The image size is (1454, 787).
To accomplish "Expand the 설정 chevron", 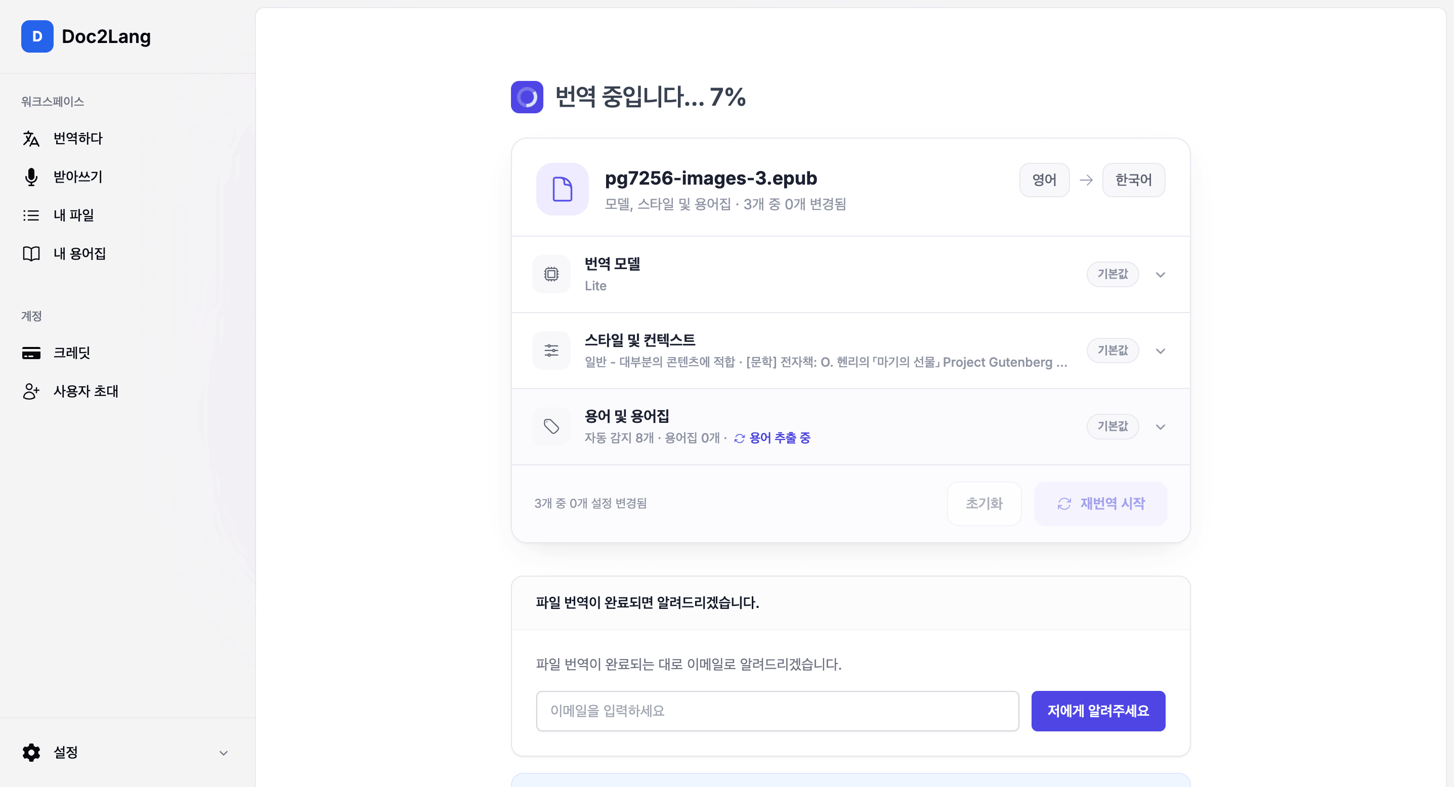I will pos(224,753).
